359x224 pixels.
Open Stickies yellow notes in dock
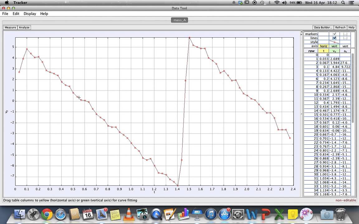tap(115, 215)
